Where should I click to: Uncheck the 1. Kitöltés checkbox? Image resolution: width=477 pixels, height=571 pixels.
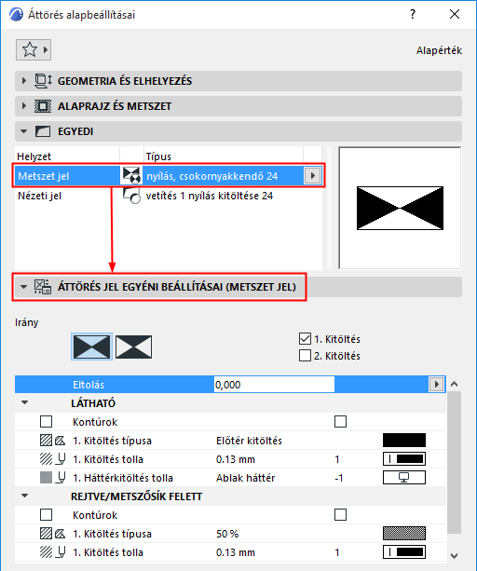[x=305, y=339]
